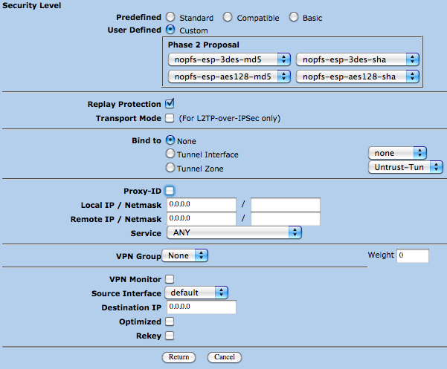Select the Basic predefined radio button
Image resolution: width=447 pixels, height=369 pixels.
[294, 17]
